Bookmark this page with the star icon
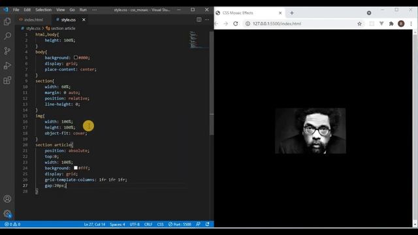This screenshot has height=235, width=418. pos(359,23)
